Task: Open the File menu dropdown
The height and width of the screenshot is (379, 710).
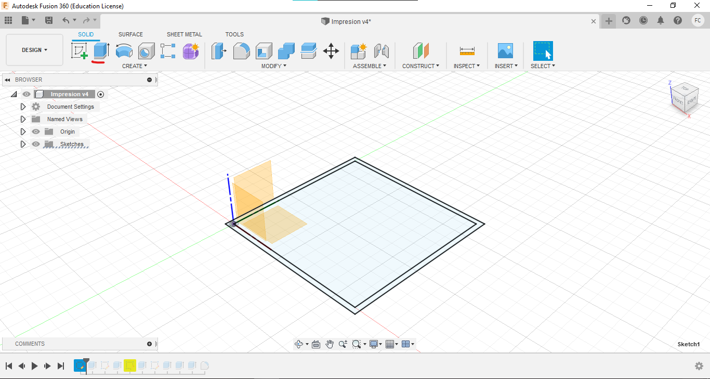Action: pos(29,20)
